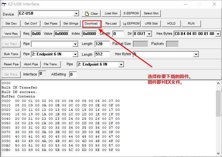Click the HOLD button
222x157 pixels.
coord(171,24)
